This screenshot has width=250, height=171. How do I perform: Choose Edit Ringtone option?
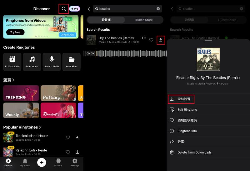point(208,110)
